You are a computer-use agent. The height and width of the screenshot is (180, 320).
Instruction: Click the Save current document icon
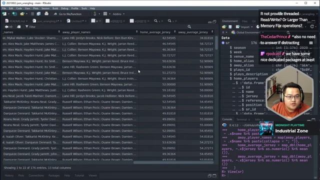pyautogui.click(x=32, y=14)
